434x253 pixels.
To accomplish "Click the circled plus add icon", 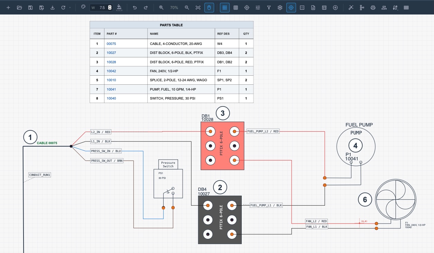I will [335, 8].
